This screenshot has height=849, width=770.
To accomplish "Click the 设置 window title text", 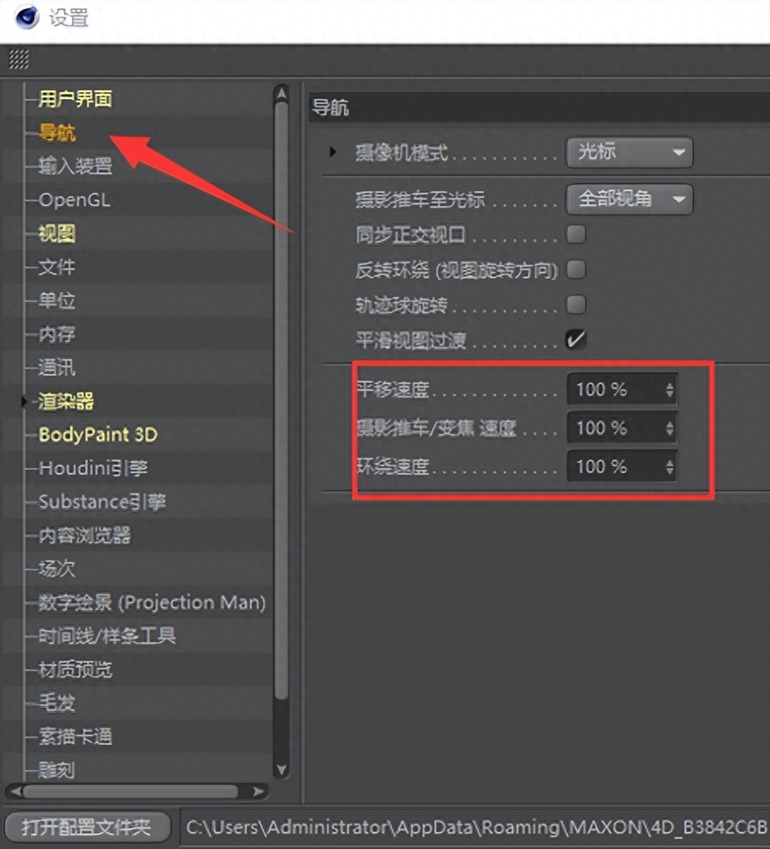I will tap(69, 18).
